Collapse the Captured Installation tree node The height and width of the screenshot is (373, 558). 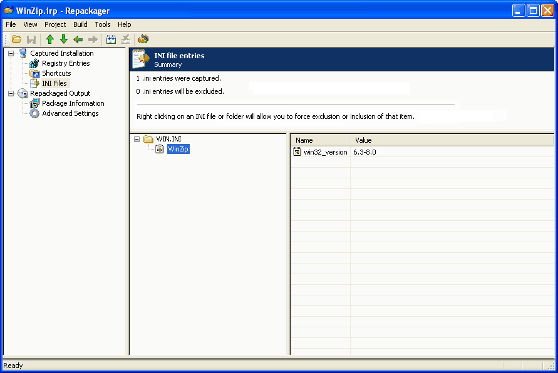point(11,53)
